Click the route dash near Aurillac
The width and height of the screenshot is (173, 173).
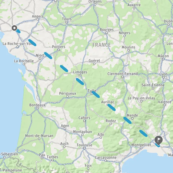coord(112,107)
